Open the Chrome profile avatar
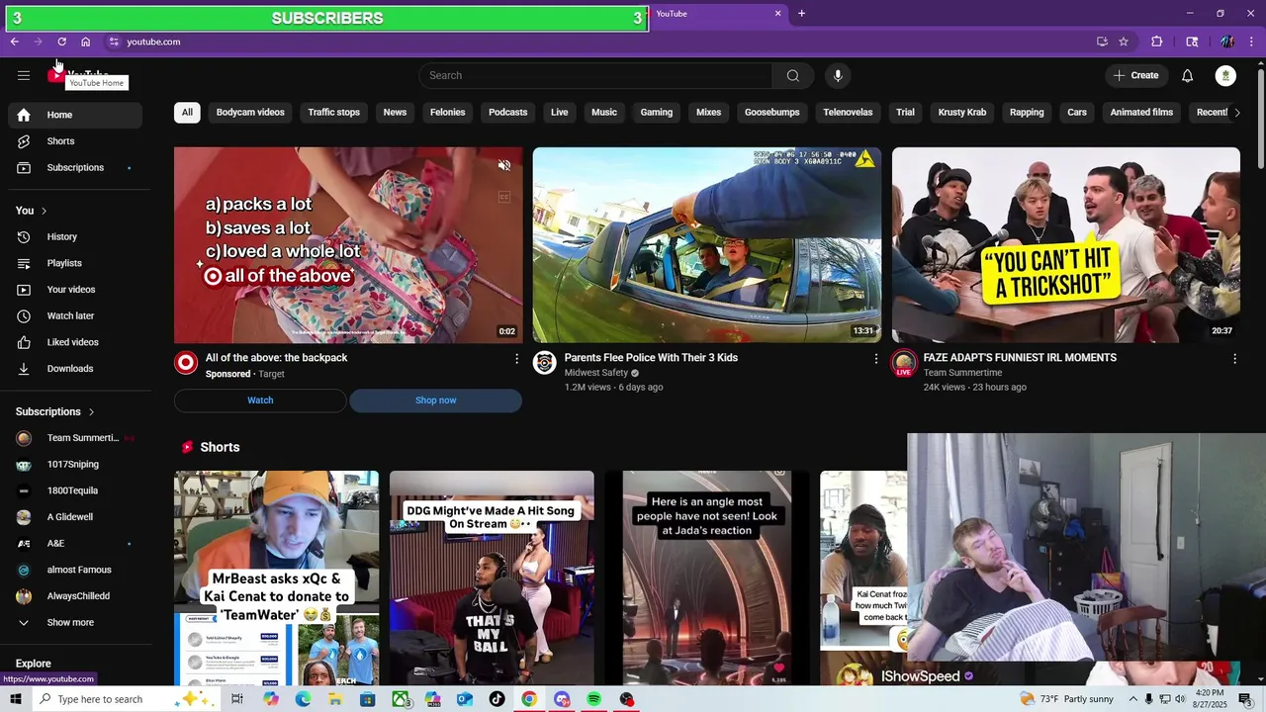This screenshot has height=712, width=1266. [x=1227, y=42]
